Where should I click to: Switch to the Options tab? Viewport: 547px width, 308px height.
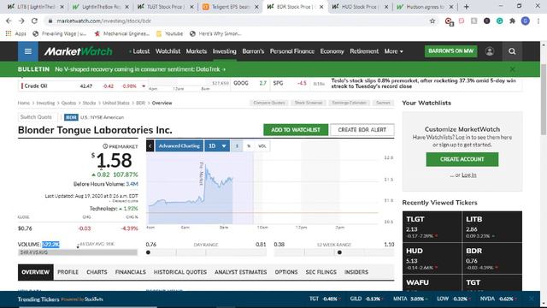coord(286,272)
